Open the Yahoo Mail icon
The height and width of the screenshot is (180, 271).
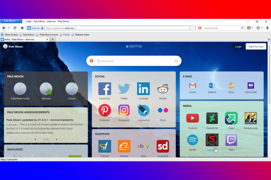(x=251, y=85)
